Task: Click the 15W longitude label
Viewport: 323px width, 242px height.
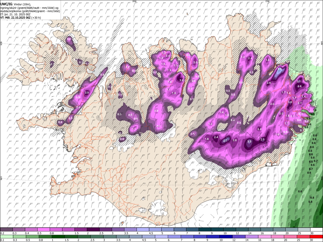Action: coord(267,1)
